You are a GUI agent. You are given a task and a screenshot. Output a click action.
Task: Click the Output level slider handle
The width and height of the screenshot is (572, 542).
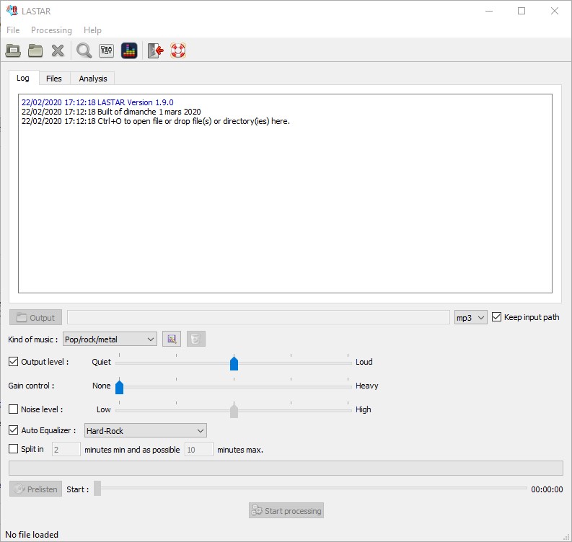(x=234, y=363)
